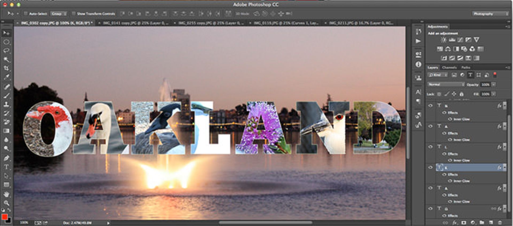This screenshot has width=513, height=226.
Task: Pick the Hand tool in toolbar
Action: click(6, 194)
